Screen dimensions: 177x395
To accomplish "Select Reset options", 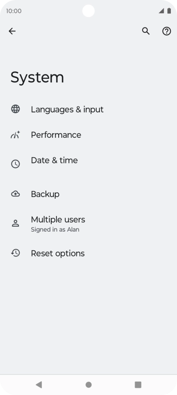I will pos(88,253).
